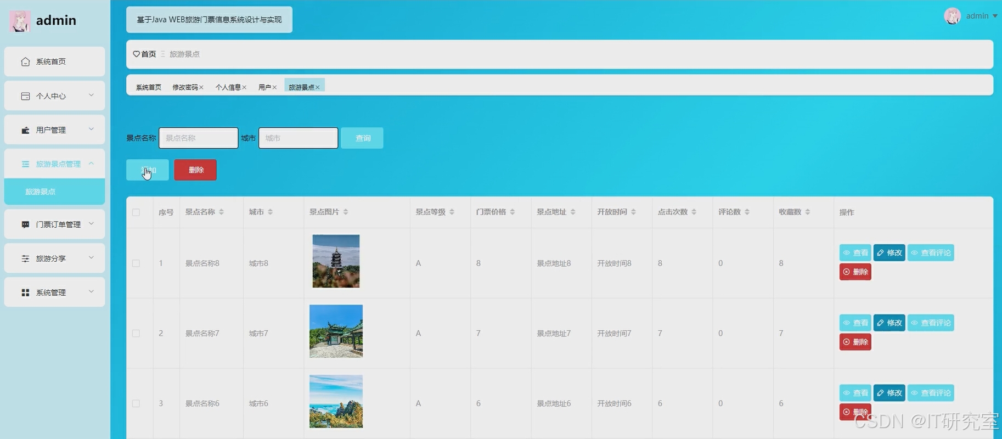The width and height of the screenshot is (1002, 439).
Task: Click 查看评论 for 景点名称7 row
Action: 931,323
